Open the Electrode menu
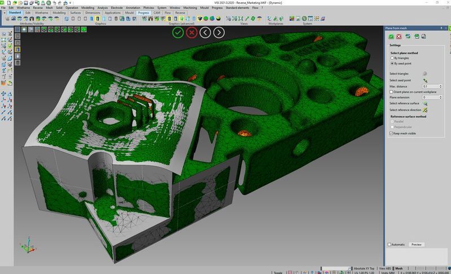Image resolution: width=451 pixels, height=274 pixels. tap(117, 8)
